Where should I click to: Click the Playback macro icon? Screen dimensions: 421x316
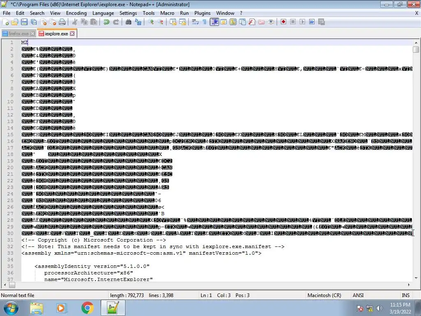coord(302,22)
